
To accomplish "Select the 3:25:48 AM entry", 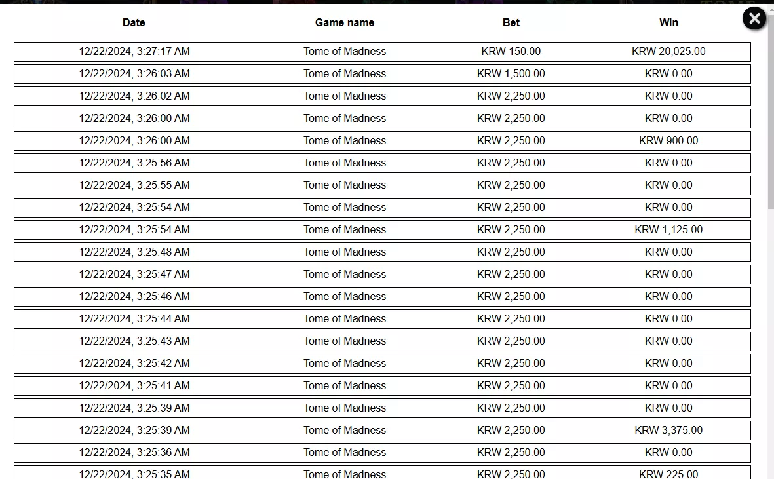I will [x=382, y=252].
